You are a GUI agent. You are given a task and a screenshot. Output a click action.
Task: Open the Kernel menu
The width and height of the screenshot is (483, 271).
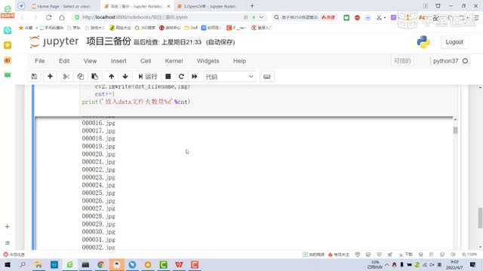pos(174,61)
